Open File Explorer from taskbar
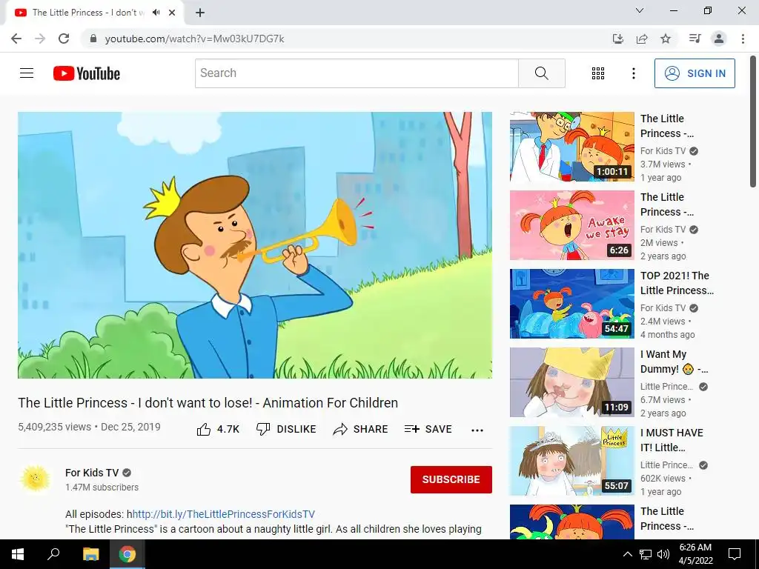The image size is (759, 569). pyautogui.click(x=90, y=554)
